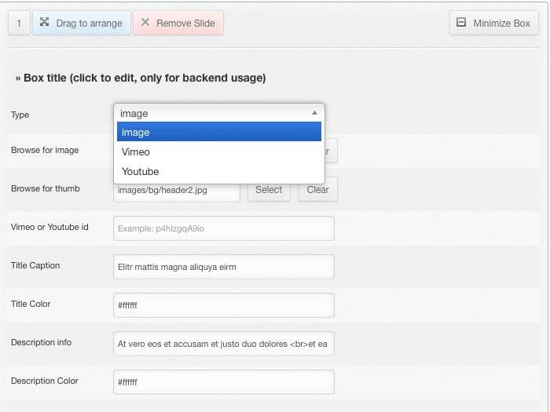Click the Type dropdown arrow
The image size is (550, 412).
[x=314, y=113]
